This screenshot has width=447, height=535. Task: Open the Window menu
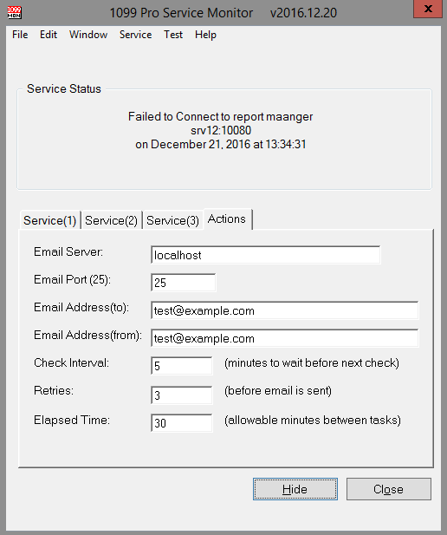(88, 35)
